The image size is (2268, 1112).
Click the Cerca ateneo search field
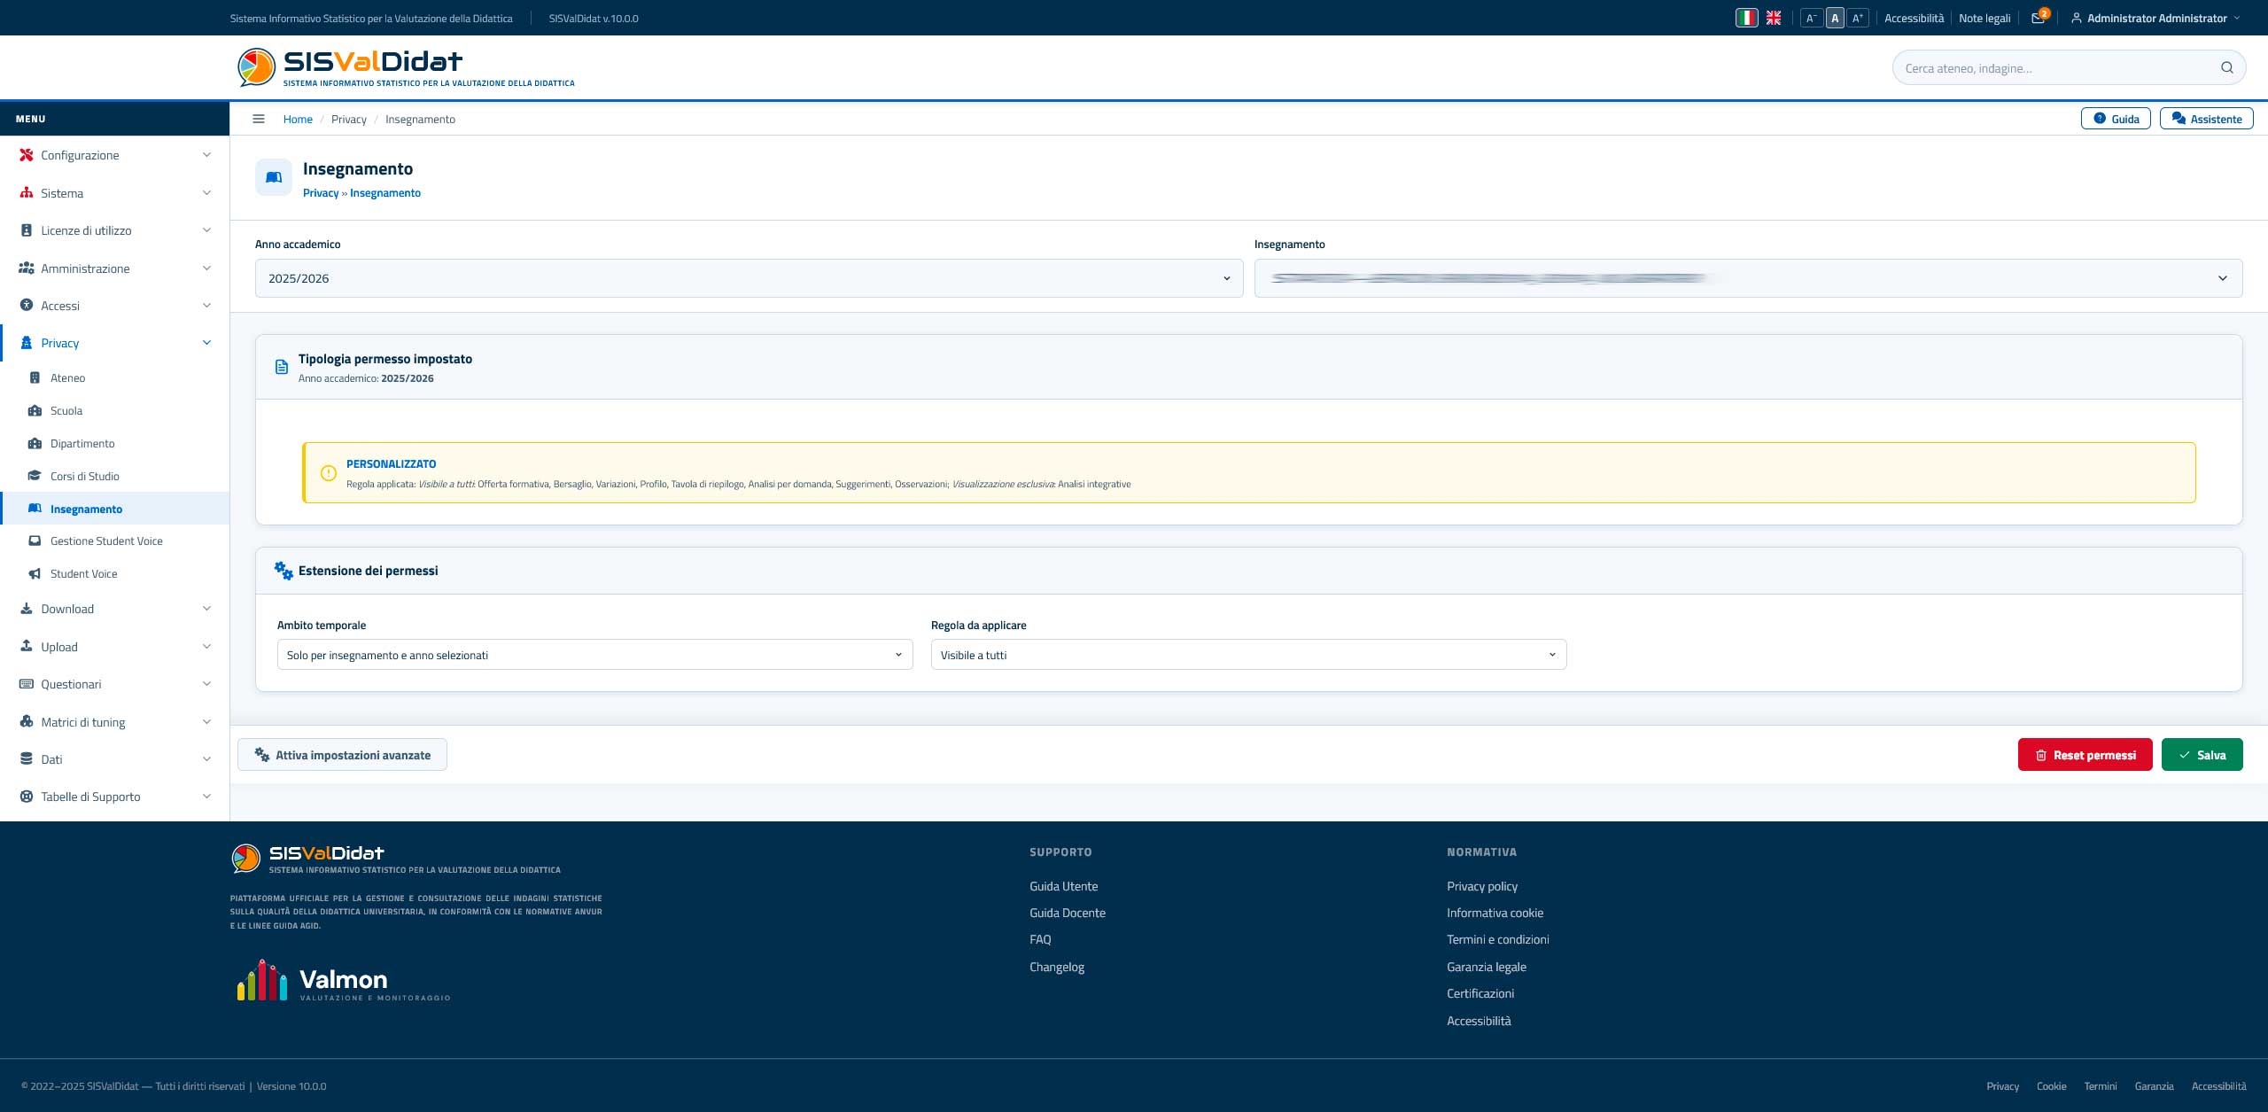coord(2055,68)
